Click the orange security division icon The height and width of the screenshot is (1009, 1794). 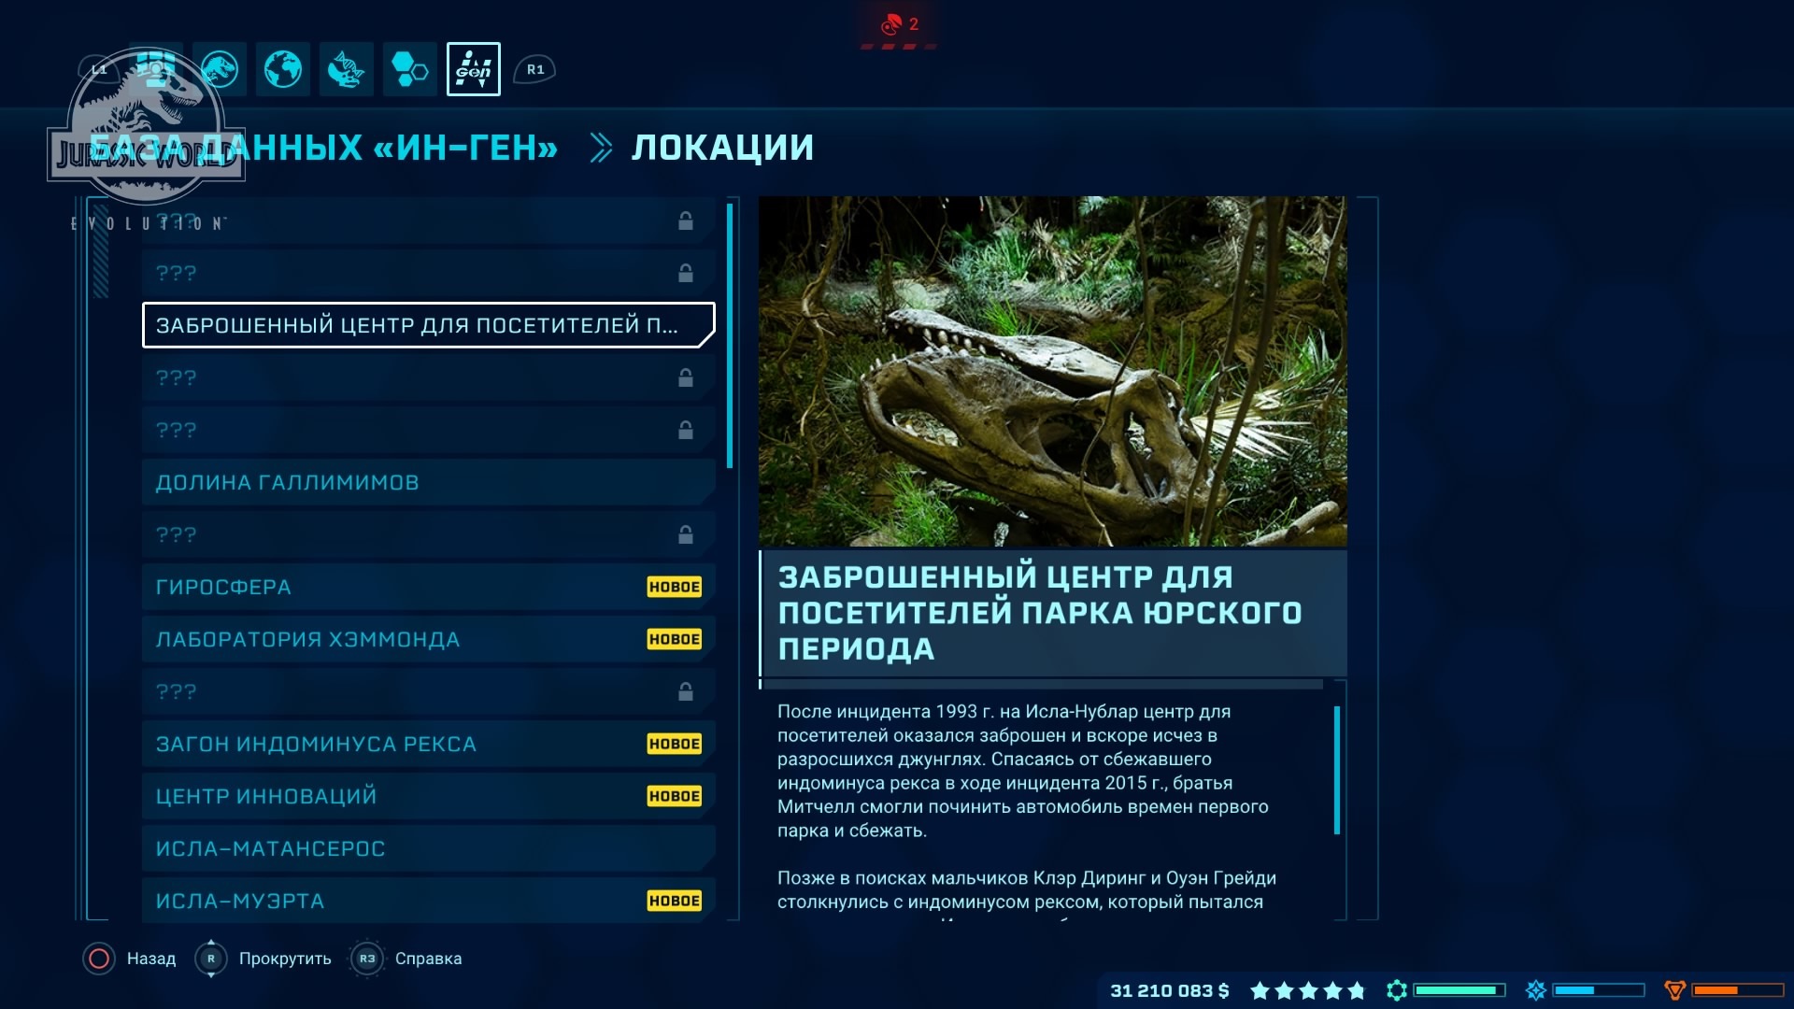pyautogui.click(x=1674, y=990)
